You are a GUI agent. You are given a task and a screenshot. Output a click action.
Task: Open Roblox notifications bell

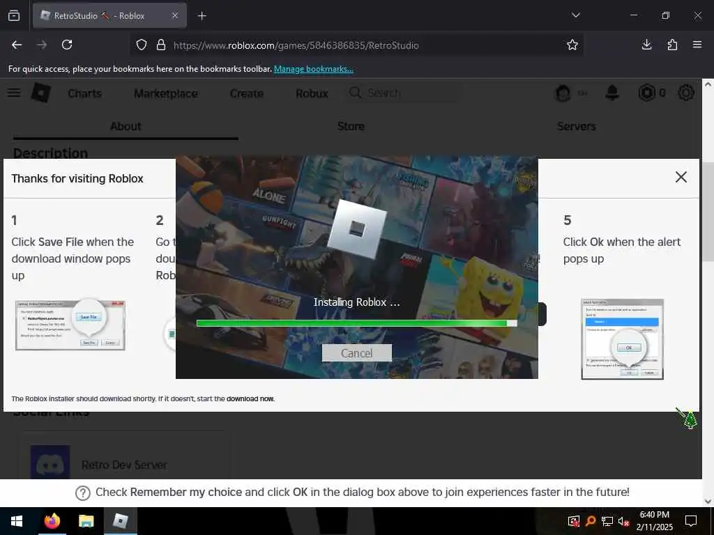[612, 93]
